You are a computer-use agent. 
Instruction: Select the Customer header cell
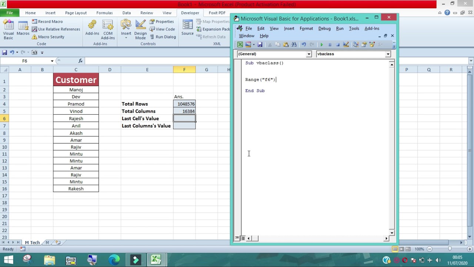coord(76,80)
